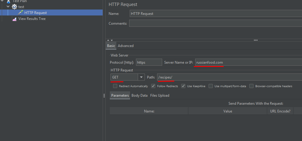Switch to the Advanced tab
Image resolution: width=302 pixels, height=141 pixels.
126,46
